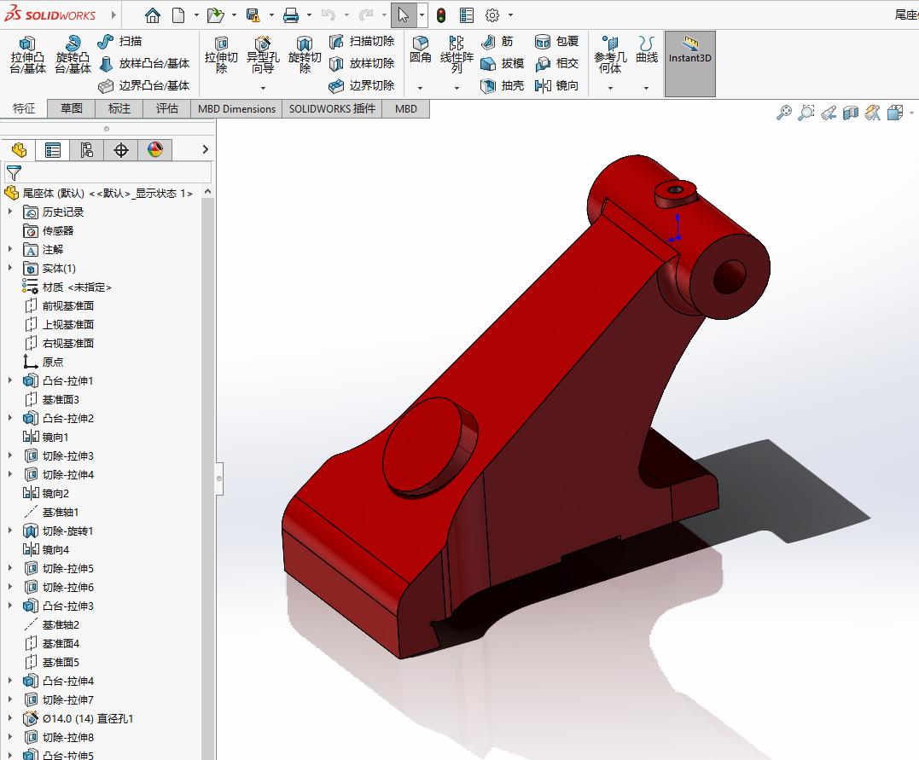This screenshot has height=760, width=919.
Task: Click the Rebuild traffic light icon
Action: point(441,15)
